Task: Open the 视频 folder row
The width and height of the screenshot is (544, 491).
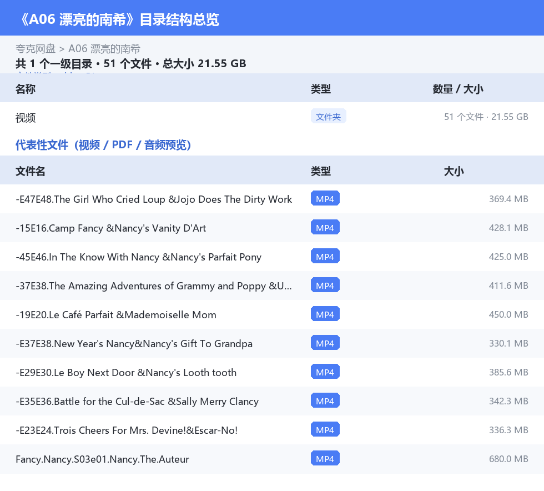Action: coord(272,117)
